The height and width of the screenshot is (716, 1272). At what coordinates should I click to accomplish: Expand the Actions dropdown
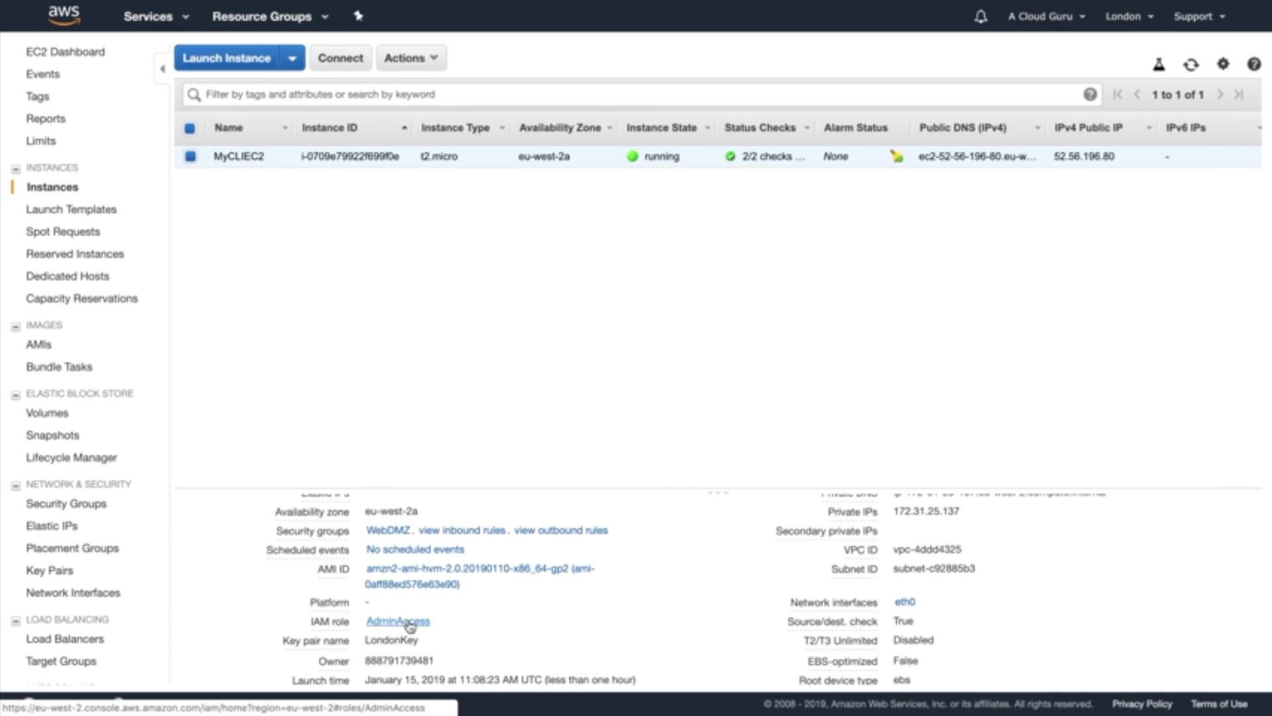coord(411,58)
